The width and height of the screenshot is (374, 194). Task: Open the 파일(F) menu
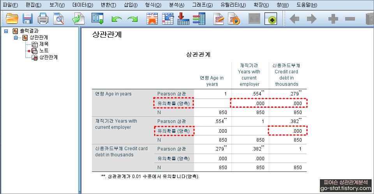coord(10,5)
